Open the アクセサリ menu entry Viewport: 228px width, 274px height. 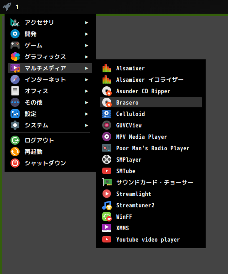(x=50, y=22)
